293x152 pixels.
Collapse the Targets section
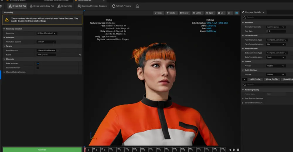4,46
